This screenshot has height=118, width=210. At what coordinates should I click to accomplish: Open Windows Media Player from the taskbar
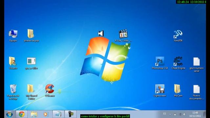[46, 114]
